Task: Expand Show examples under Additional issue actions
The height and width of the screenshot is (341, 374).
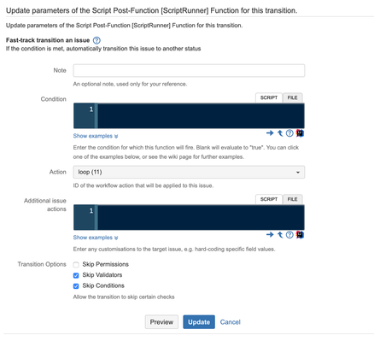Action: pyautogui.click(x=96, y=238)
